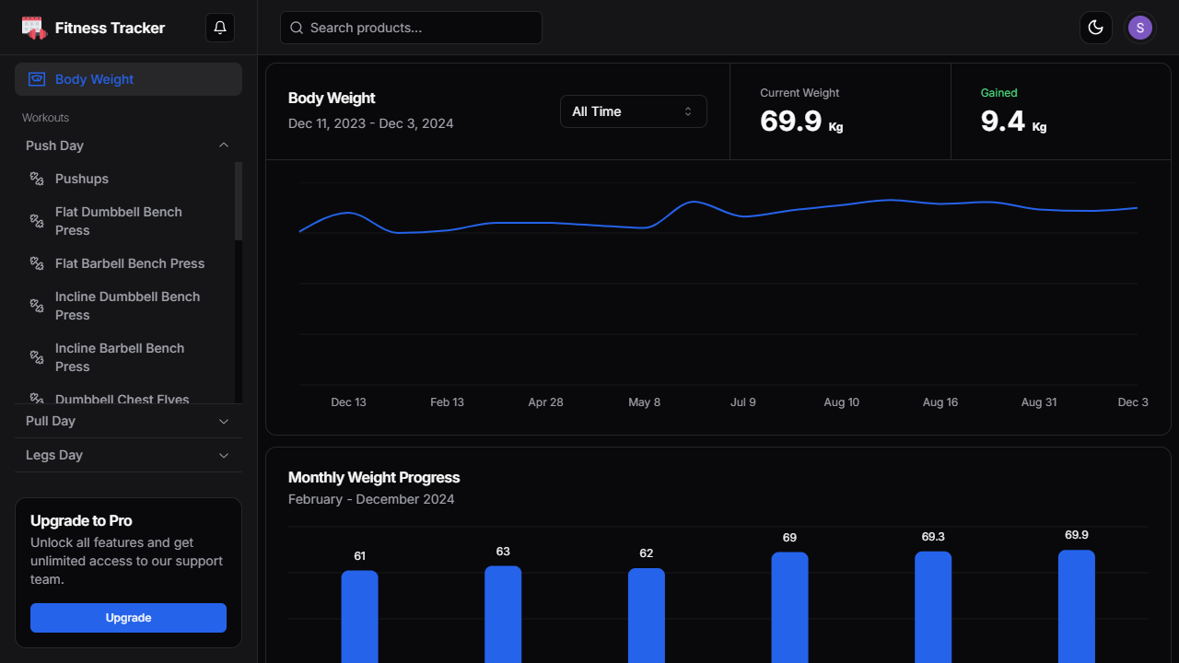Click the bar labeled 69.3

pos(933,607)
